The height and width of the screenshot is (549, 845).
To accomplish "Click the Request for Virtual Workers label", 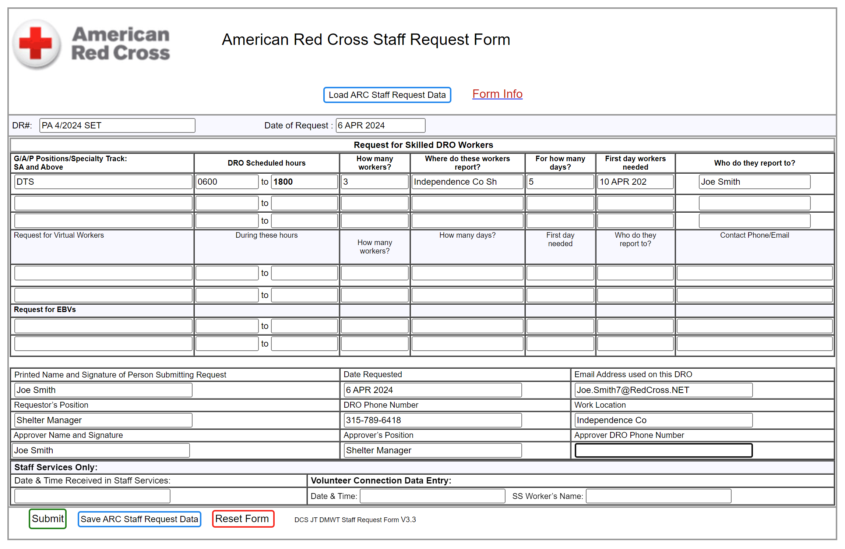I will (x=59, y=235).
